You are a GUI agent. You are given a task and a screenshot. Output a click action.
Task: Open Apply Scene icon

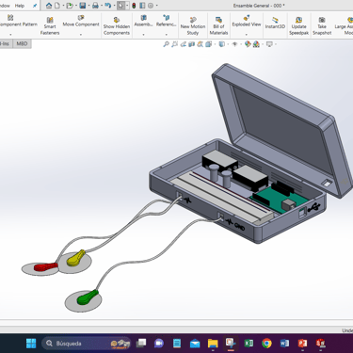click(x=256, y=44)
